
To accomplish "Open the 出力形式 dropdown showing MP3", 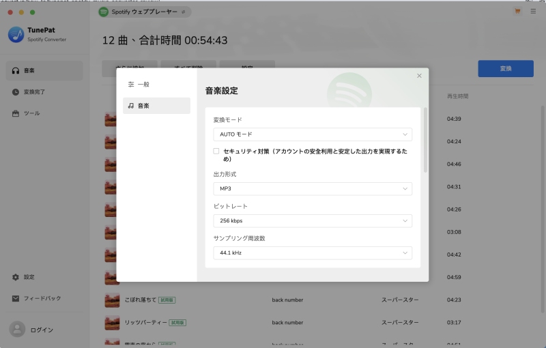I will pyautogui.click(x=313, y=188).
